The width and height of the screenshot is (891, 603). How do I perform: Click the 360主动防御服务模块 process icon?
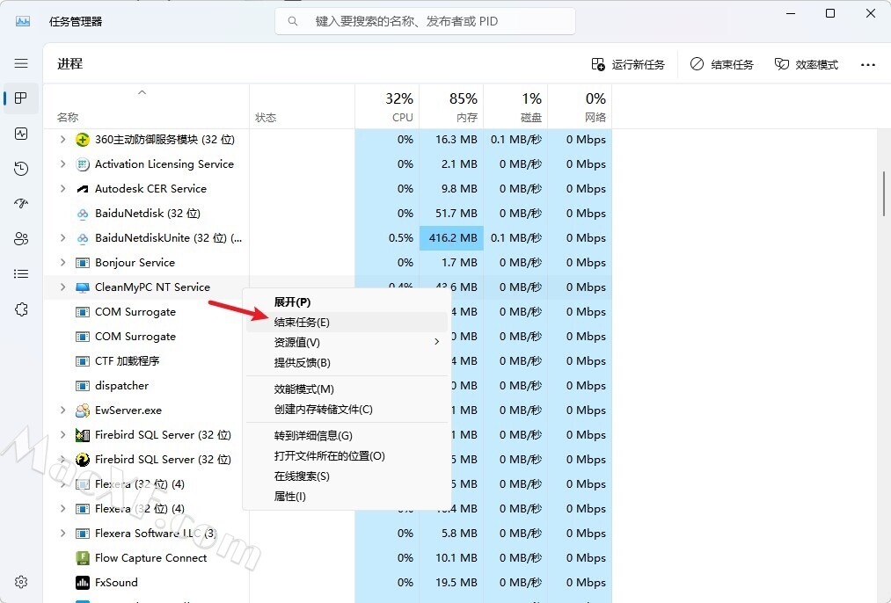point(83,140)
